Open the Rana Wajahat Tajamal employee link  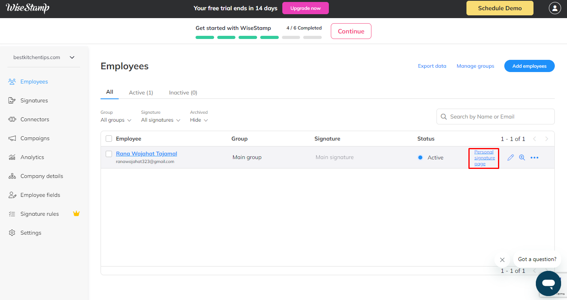coord(146,154)
